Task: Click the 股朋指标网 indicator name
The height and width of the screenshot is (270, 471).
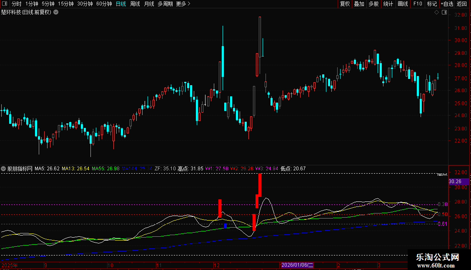Action: coord(20,169)
